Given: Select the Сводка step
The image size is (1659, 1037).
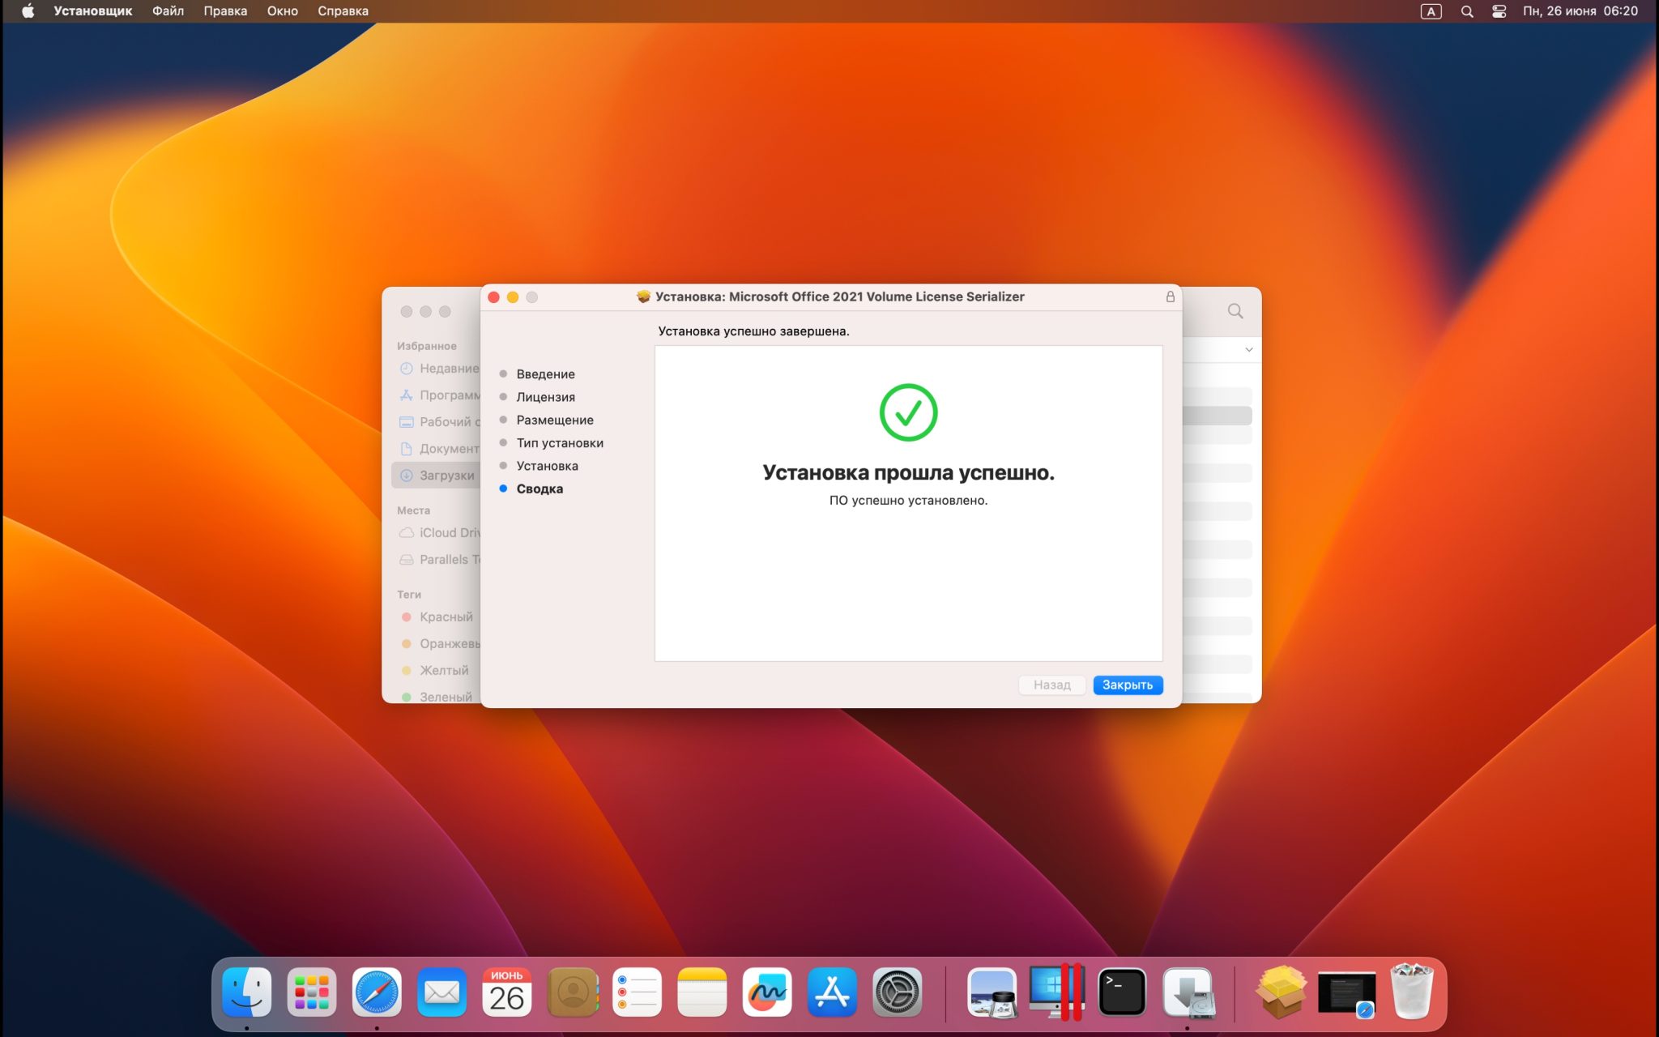Looking at the screenshot, I should [539, 489].
